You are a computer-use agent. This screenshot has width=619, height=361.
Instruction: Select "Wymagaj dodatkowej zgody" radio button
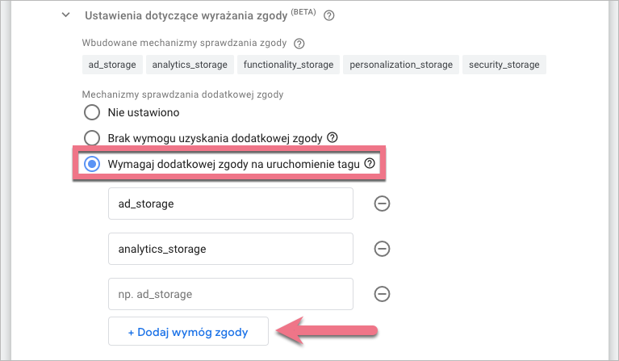(x=92, y=163)
